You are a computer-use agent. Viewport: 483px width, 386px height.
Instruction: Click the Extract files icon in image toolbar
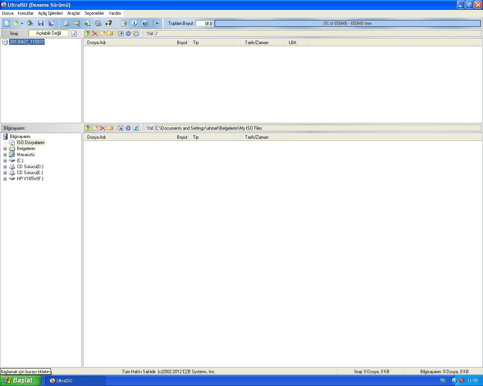point(121,34)
